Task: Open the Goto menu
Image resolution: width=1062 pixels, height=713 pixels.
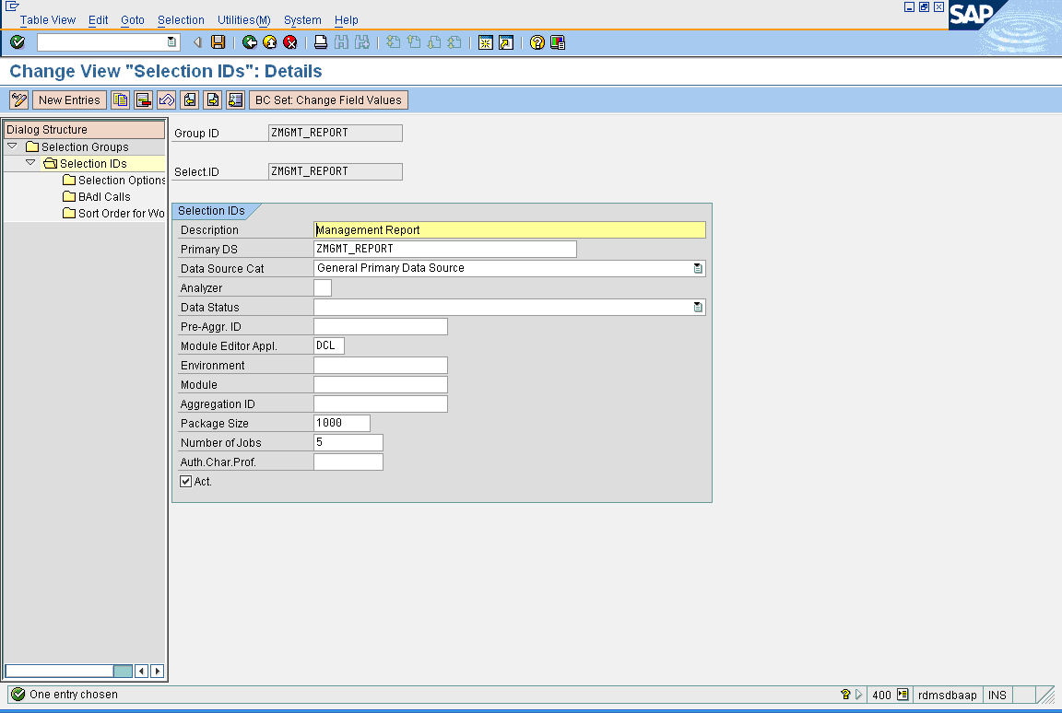Action: 132,19
